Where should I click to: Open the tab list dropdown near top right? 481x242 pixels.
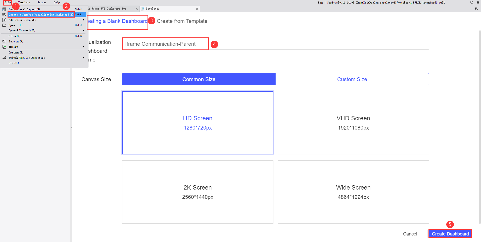pos(476,8)
